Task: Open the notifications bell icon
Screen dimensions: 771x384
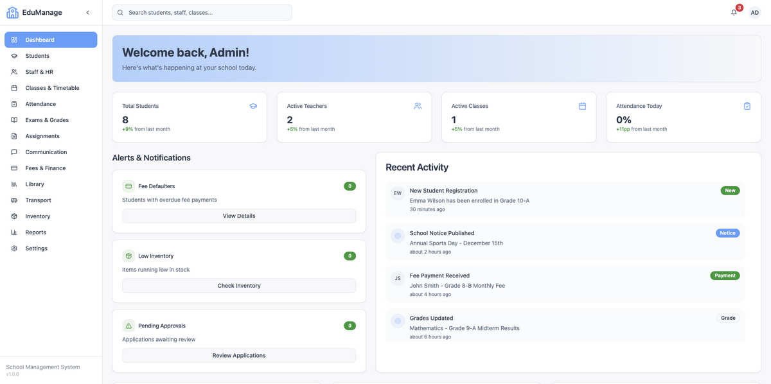Action: pos(734,12)
